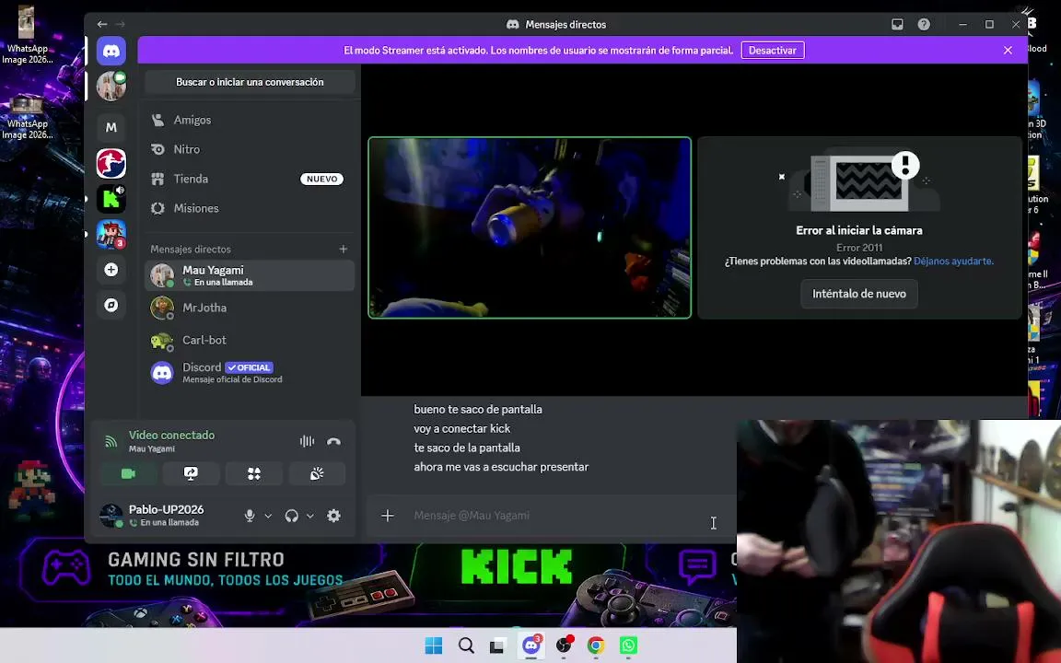Image resolution: width=1061 pixels, height=663 pixels.
Task: Click the Mensajes directos header label
Action: (190, 249)
